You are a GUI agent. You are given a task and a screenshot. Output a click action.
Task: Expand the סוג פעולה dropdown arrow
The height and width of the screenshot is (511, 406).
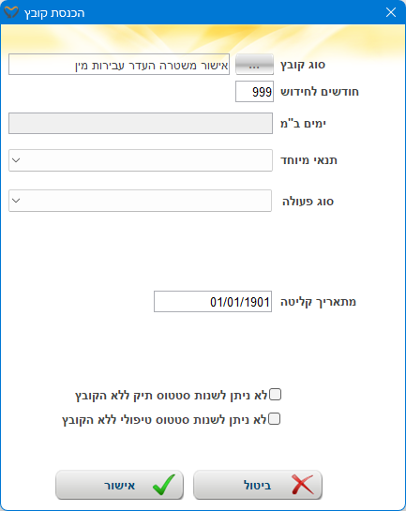16,201
